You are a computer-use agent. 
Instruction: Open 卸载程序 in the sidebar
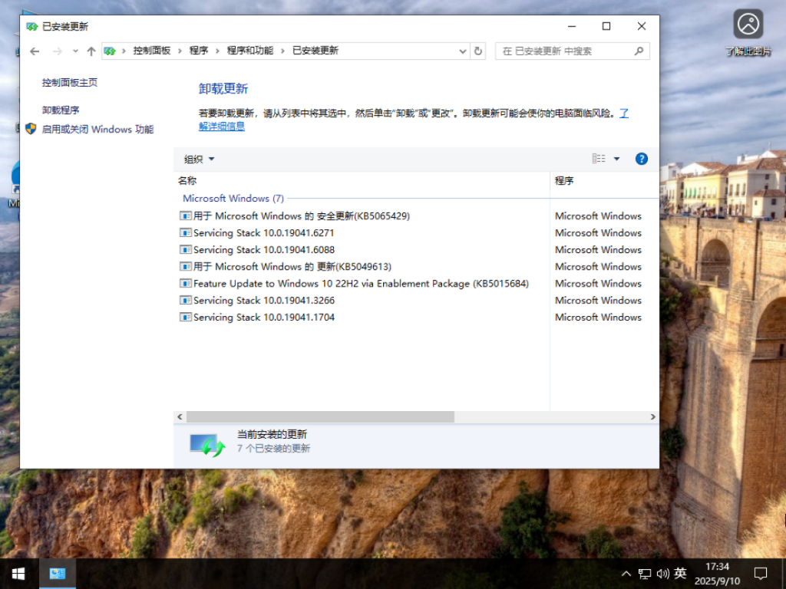point(61,109)
